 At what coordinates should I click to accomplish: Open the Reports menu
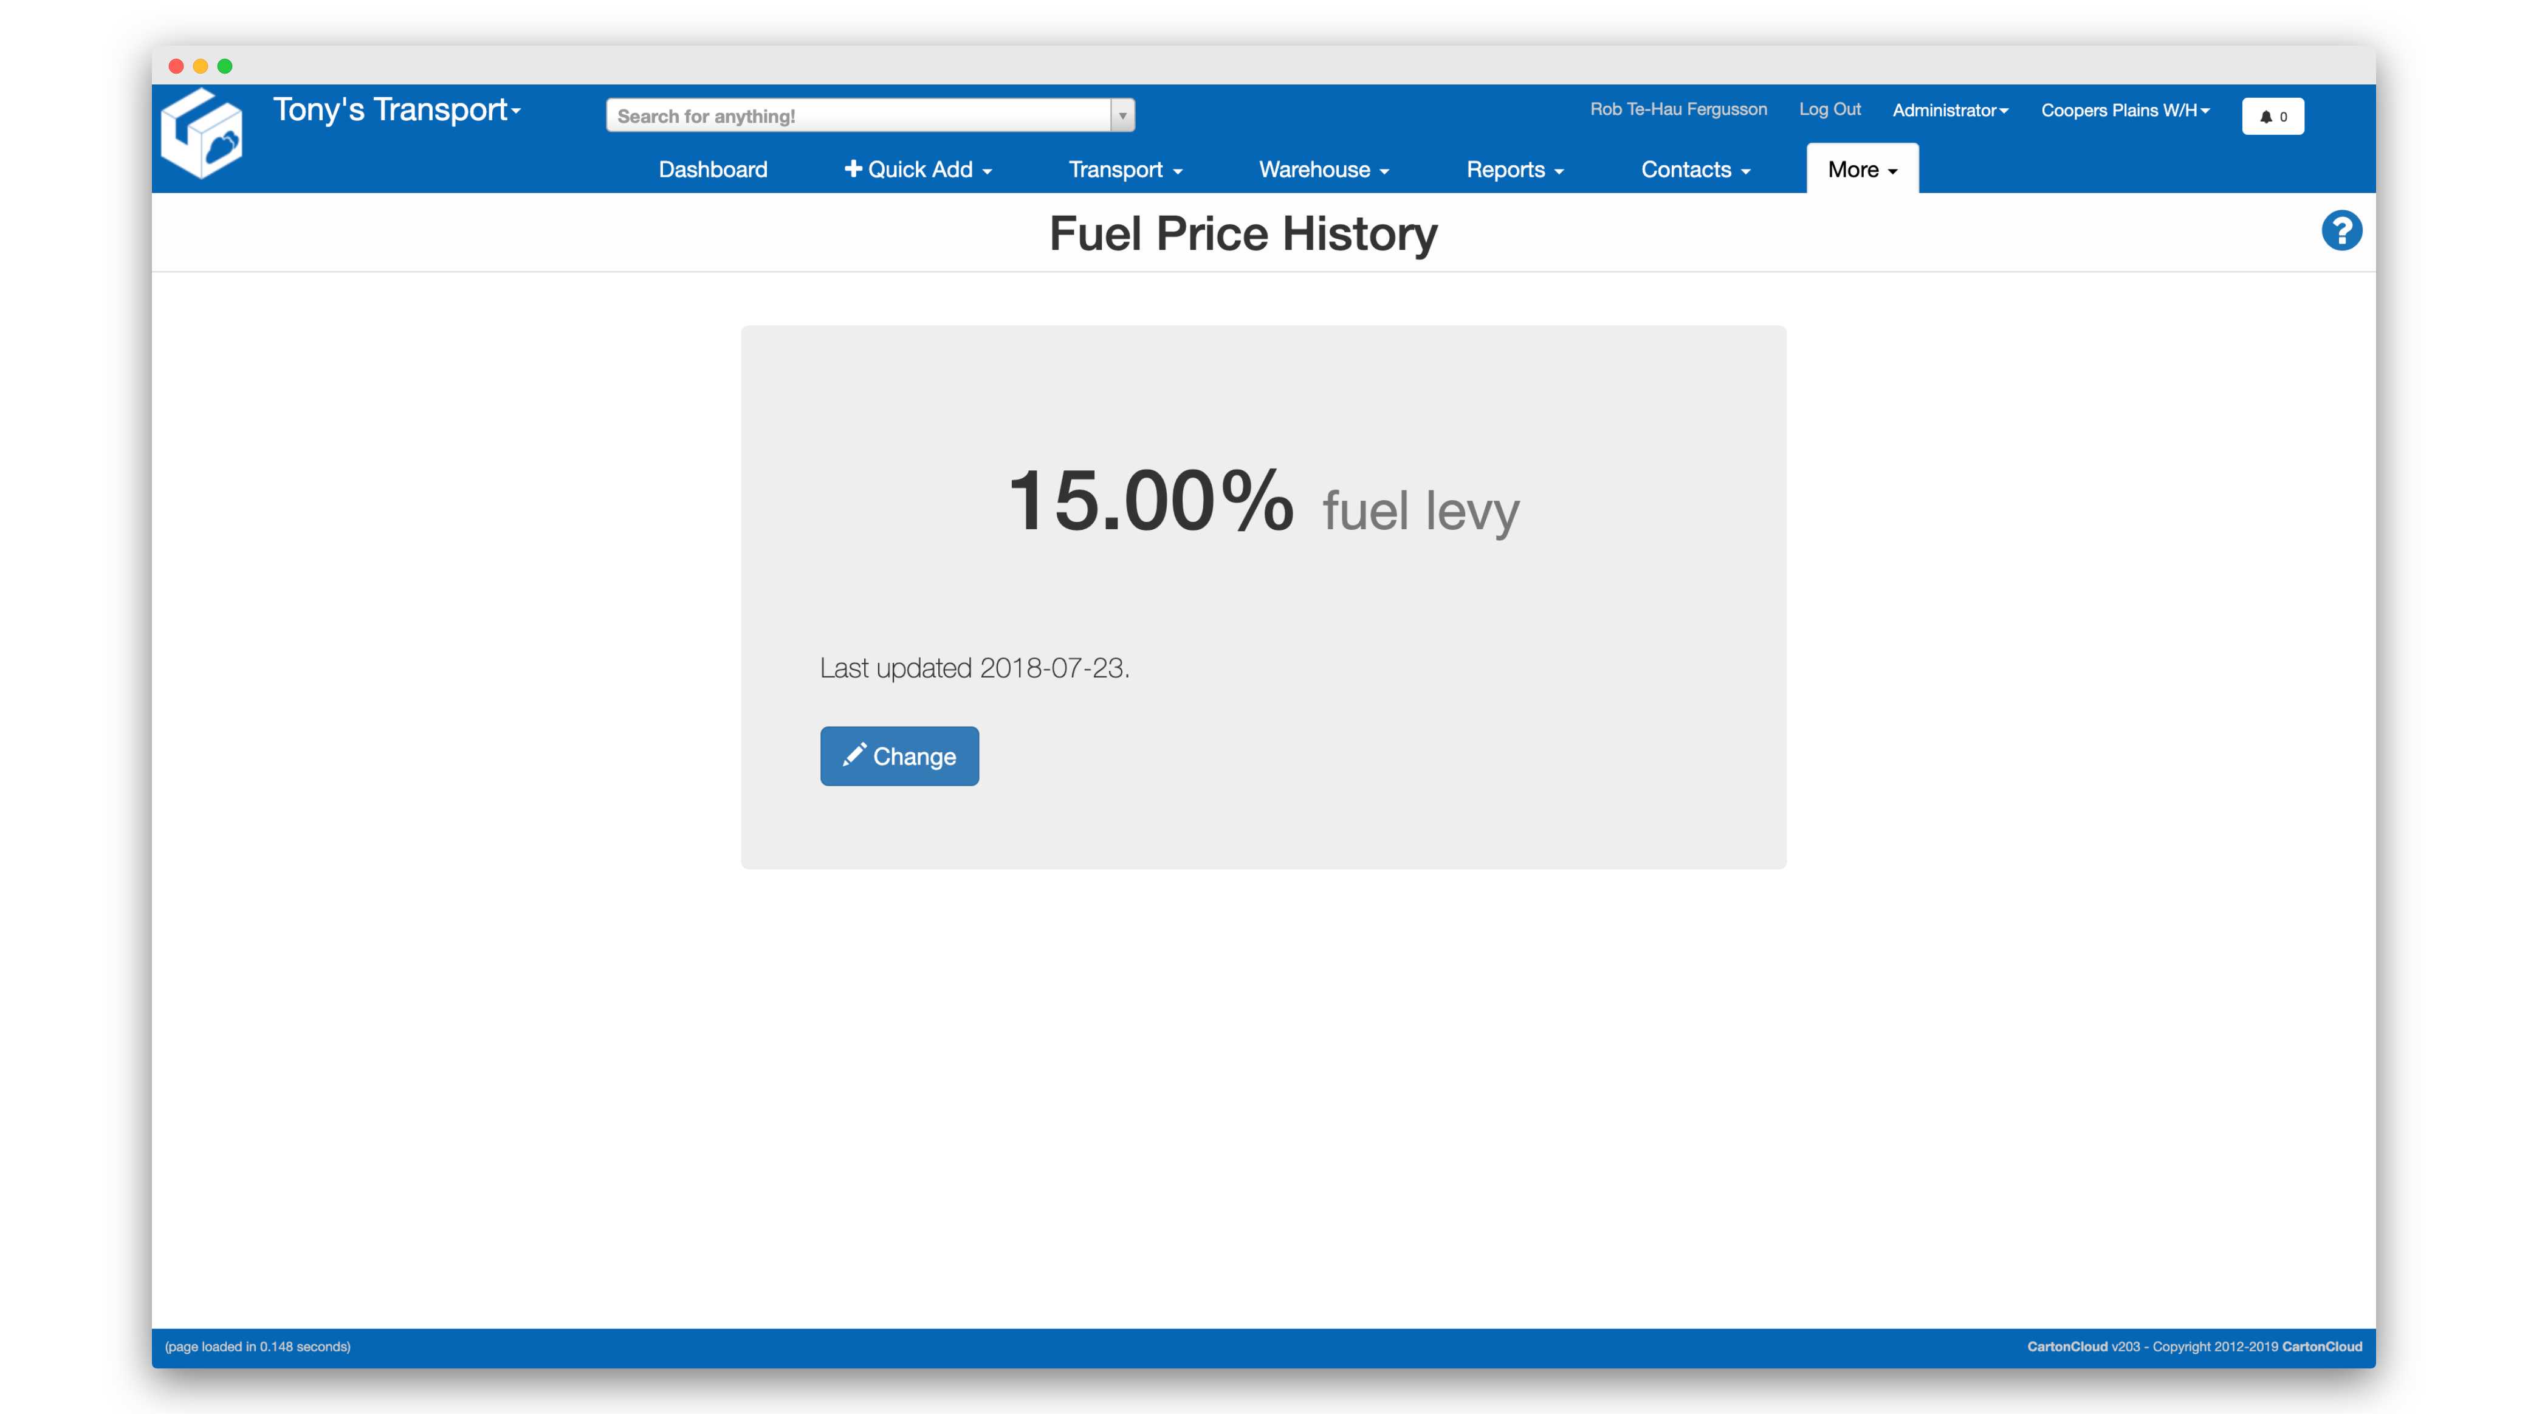1514,169
